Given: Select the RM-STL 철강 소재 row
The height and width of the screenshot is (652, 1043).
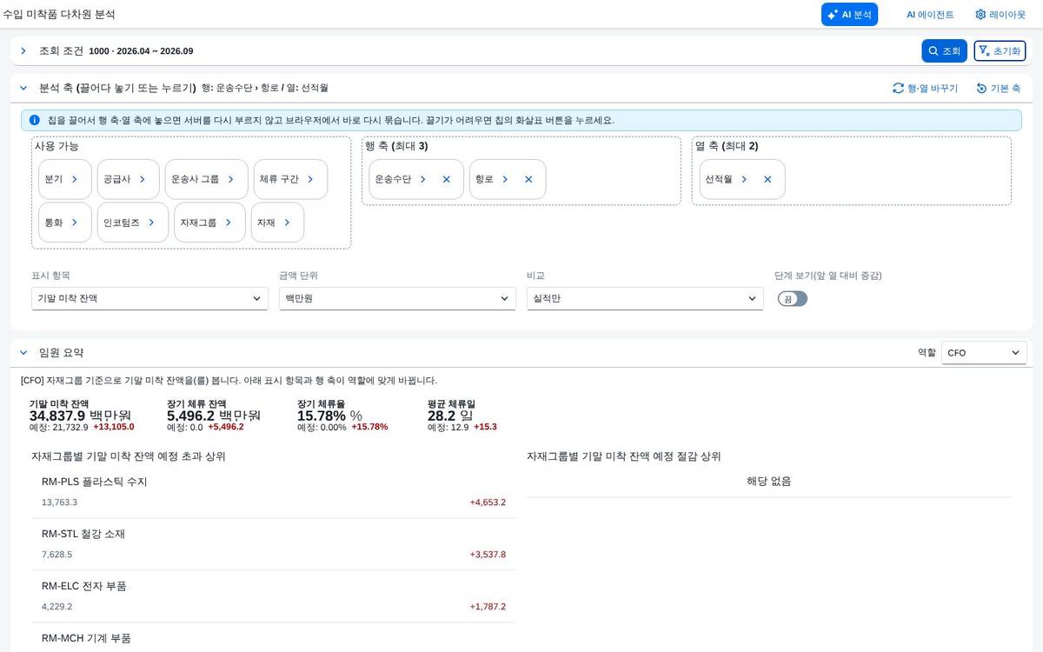Looking at the screenshot, I should pos(273,544).
